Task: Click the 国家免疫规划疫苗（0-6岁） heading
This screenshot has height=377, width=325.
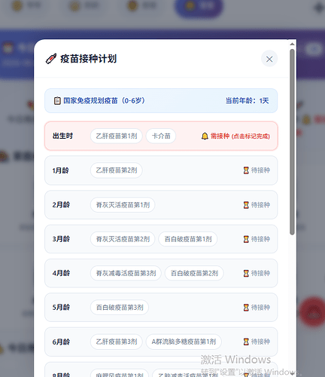Action: click(x=104, y=101)
